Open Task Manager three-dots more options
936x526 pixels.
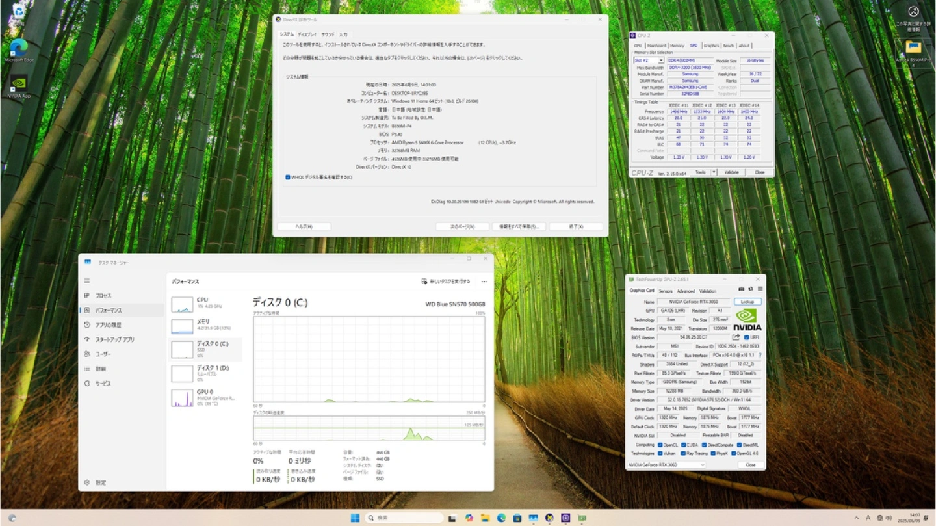point(484,282)
